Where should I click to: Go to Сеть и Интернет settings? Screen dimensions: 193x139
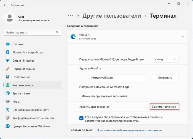(x=32, y=61)
